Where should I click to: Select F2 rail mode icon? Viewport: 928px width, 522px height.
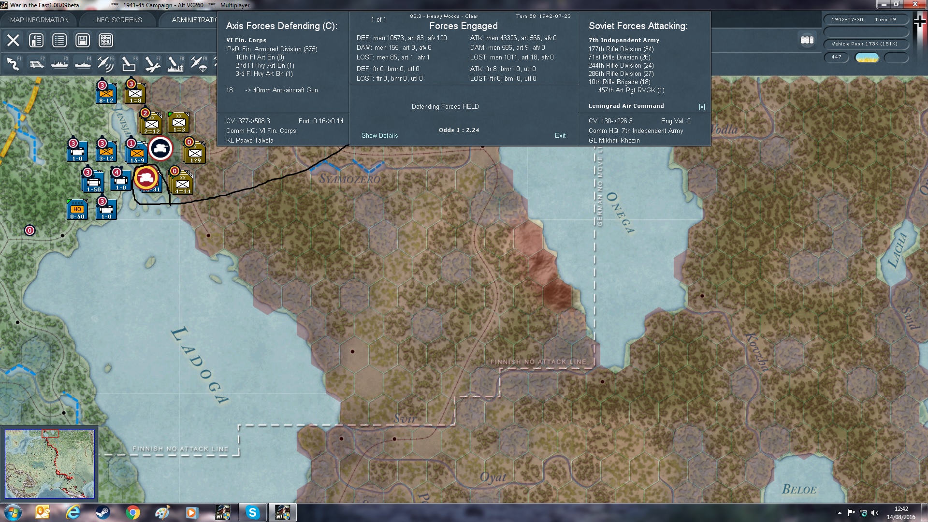[x=36, y=64]
